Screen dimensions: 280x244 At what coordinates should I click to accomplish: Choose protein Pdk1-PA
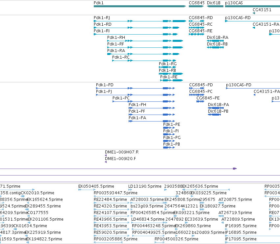pos(152,122)
